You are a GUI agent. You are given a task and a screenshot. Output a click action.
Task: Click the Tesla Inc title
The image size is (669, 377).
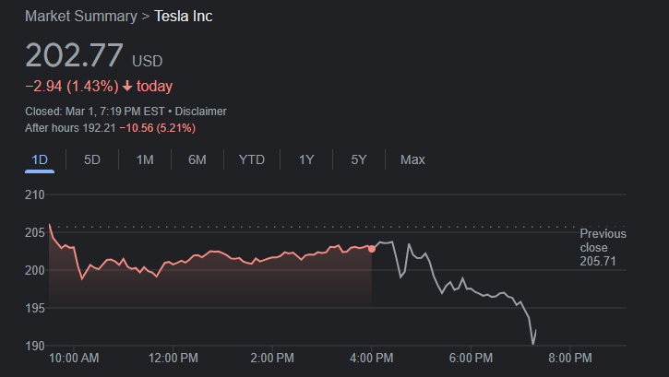[x=183, y=17]
